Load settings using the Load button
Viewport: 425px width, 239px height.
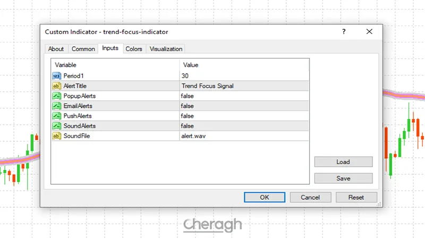[x=343, y=162]
